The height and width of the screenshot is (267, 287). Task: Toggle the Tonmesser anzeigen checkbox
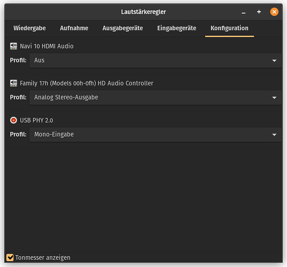[x=10, y=257]
